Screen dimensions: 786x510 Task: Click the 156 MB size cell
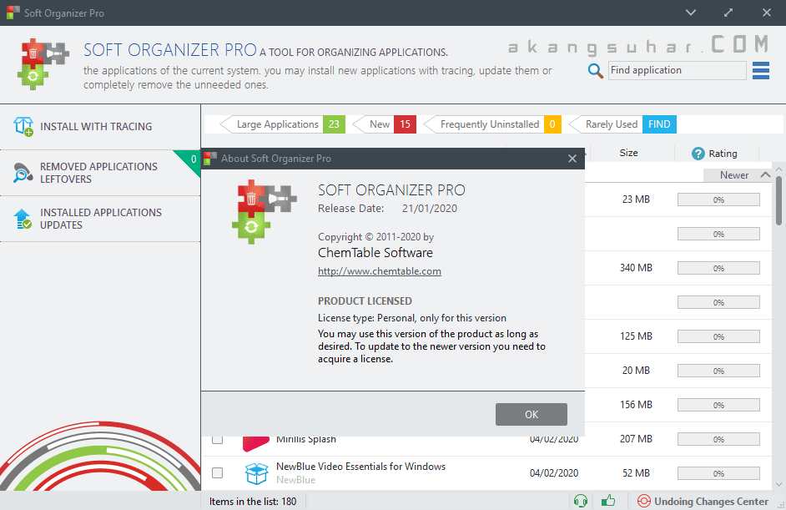tap(636, 404)
